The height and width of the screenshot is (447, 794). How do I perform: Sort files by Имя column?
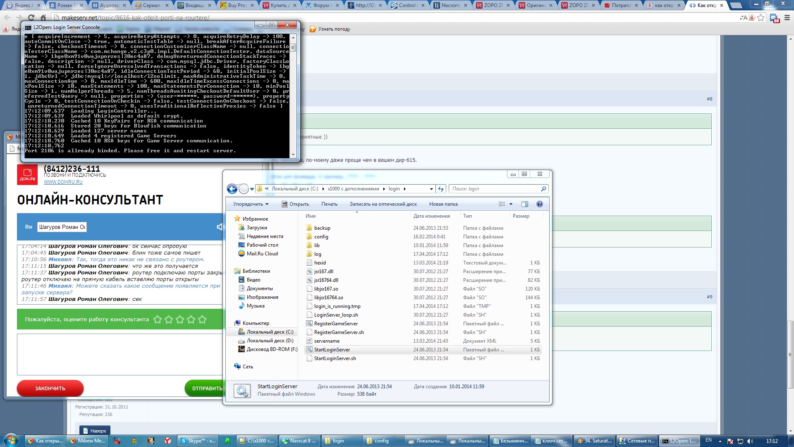(x=311, y=216)
